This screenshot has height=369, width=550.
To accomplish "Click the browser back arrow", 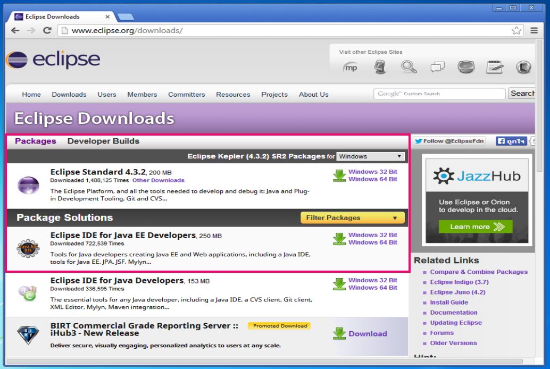I will (15, 30).
